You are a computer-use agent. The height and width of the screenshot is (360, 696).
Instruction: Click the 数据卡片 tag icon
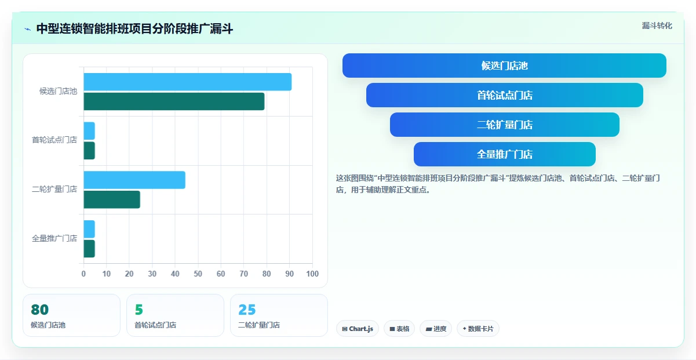(464, 329)
